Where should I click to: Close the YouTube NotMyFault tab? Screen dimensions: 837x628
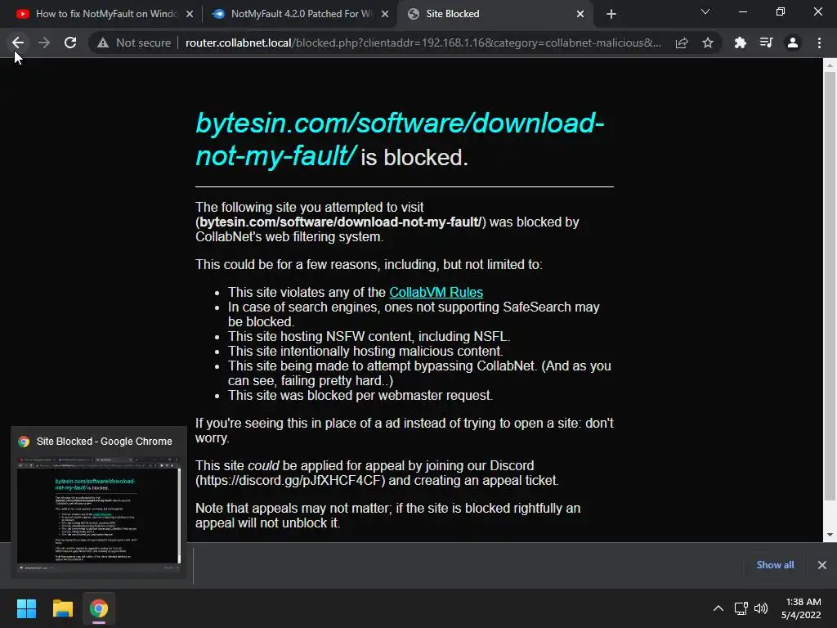pos(190,14)
